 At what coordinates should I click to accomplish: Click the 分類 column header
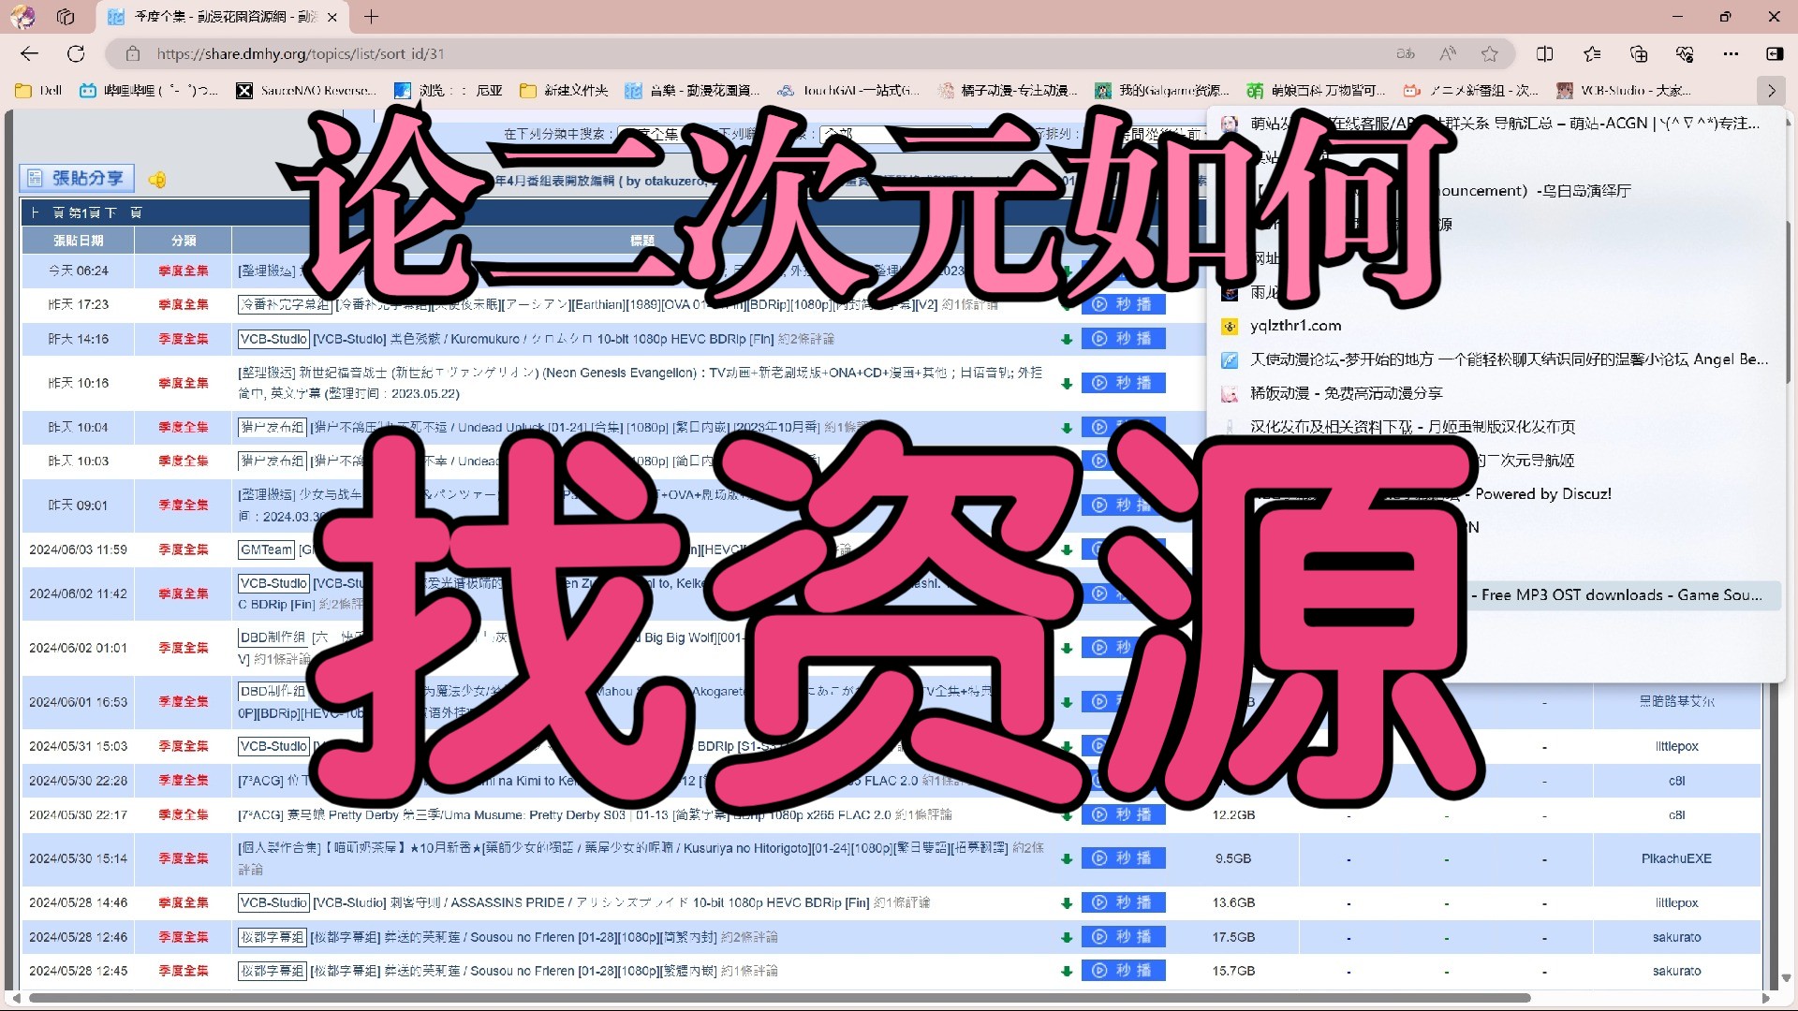pyautogui.click(x=184, y=241)
